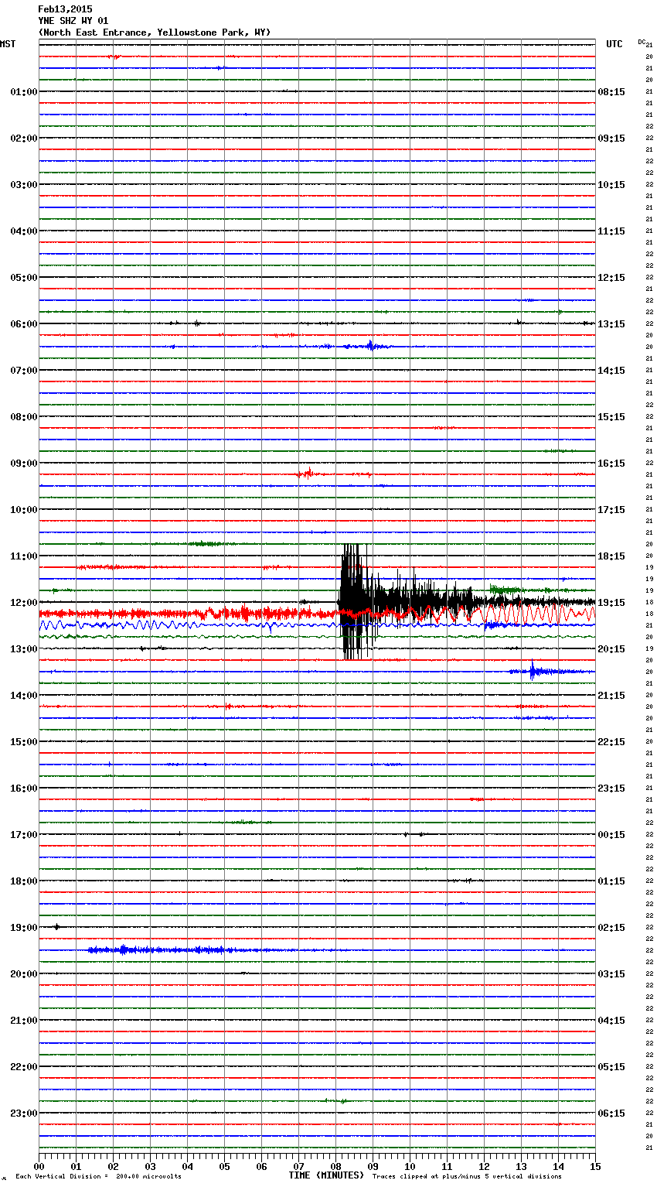This screenshot has height=1187, width=657.
Task: Select the 05:00 MST time label
Action: point(23,278)
